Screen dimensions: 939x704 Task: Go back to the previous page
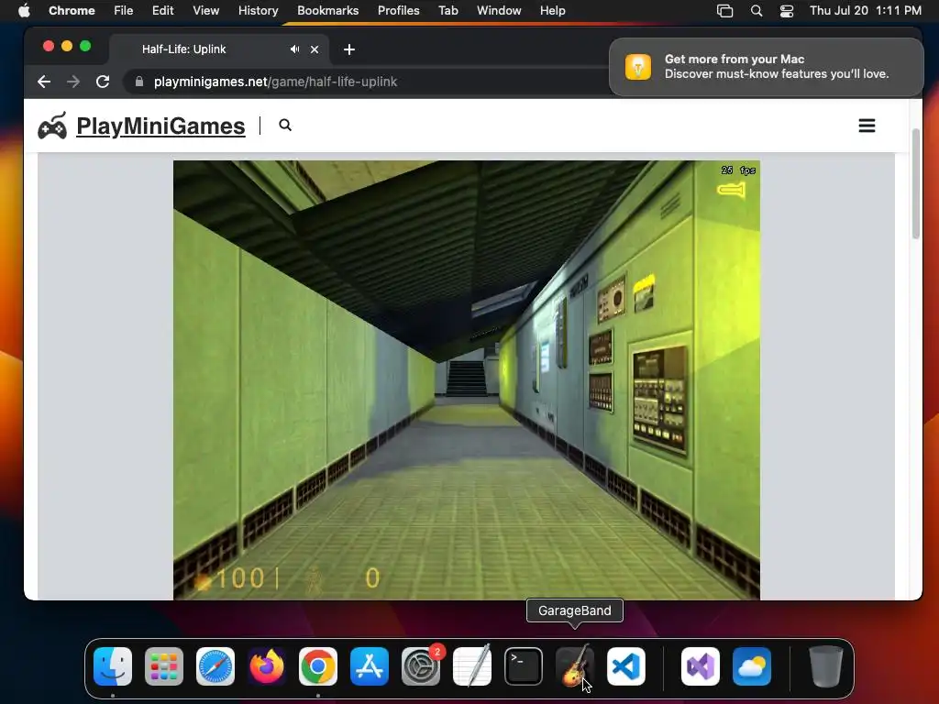pos(44,82)
